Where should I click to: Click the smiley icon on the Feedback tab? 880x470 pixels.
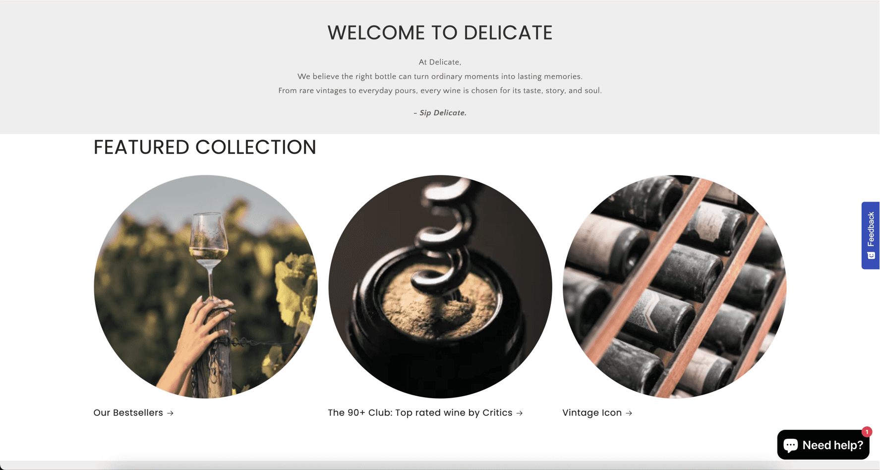pyautogui.click(x=871, y=256)
